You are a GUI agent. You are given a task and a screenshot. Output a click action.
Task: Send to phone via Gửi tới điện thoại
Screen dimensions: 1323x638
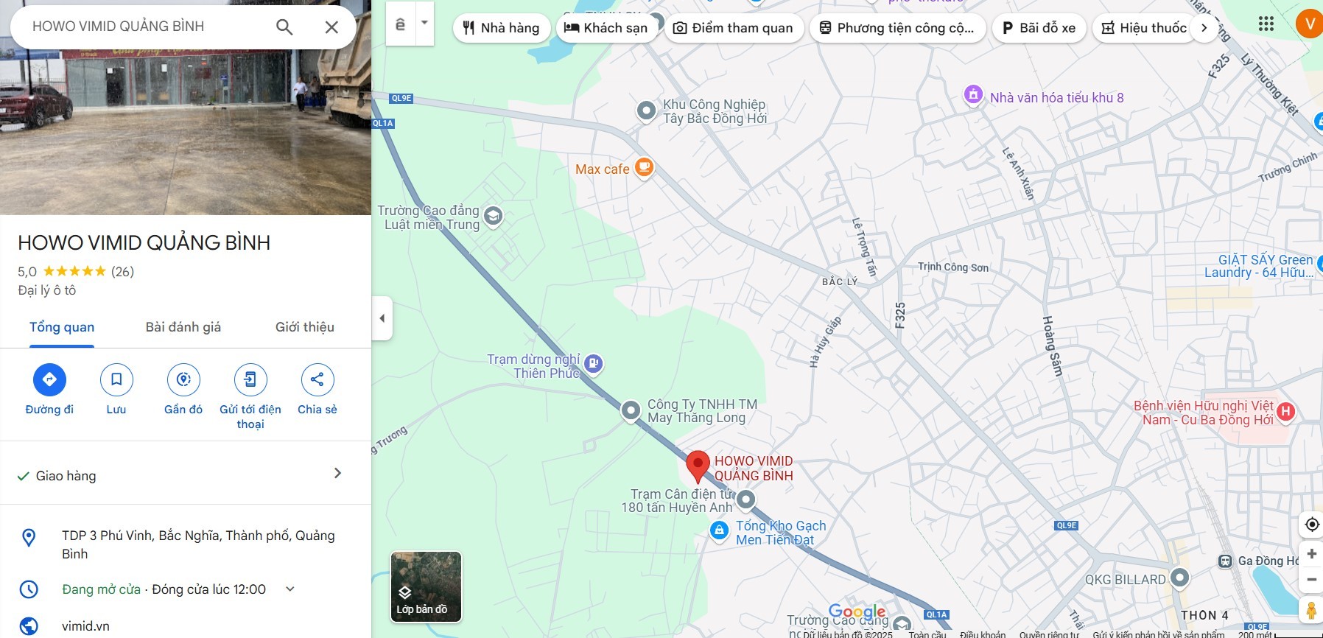[x=250, y=379]
